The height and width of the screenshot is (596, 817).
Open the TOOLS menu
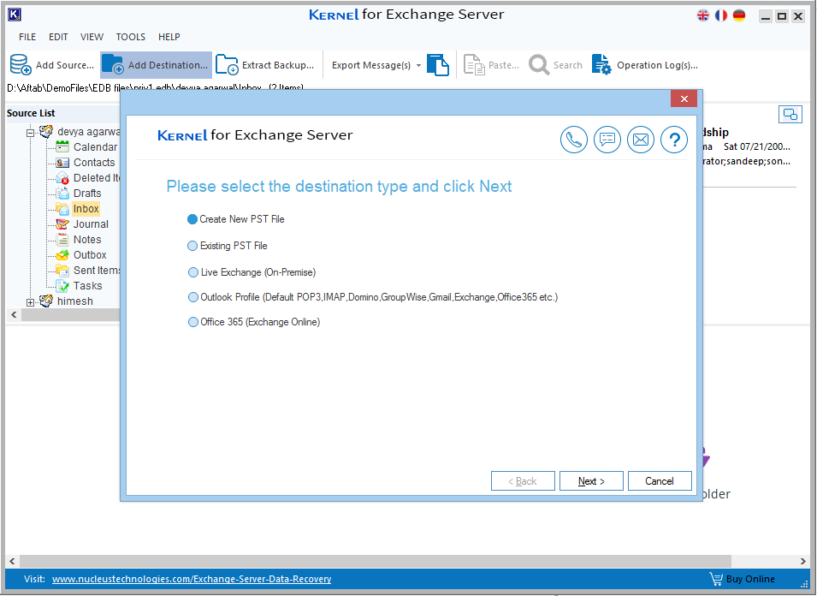[131, 37]
